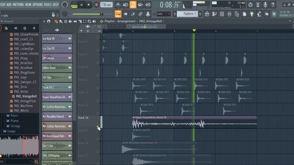Click the song position slider
Image resolution: width=294 pixels, height=165 pixels.
tap(92, 14)
